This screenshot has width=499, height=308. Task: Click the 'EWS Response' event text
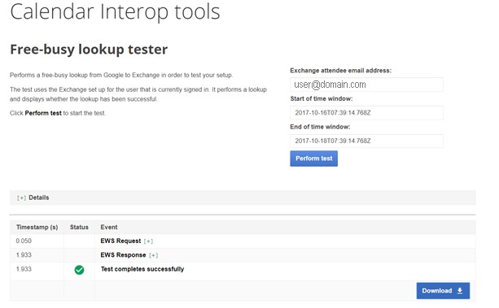point(123,255)
